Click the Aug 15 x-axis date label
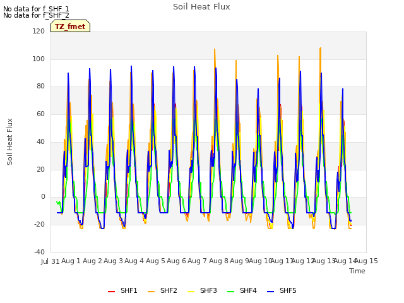The image size is (404, 303). pyautogui.click(x=366, y=261)
